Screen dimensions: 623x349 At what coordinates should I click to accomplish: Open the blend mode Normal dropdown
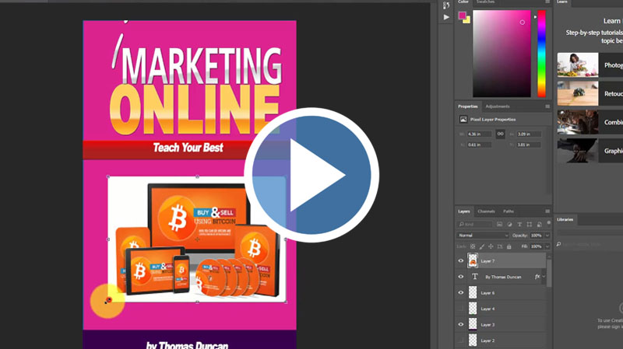[x=483, y=235]
